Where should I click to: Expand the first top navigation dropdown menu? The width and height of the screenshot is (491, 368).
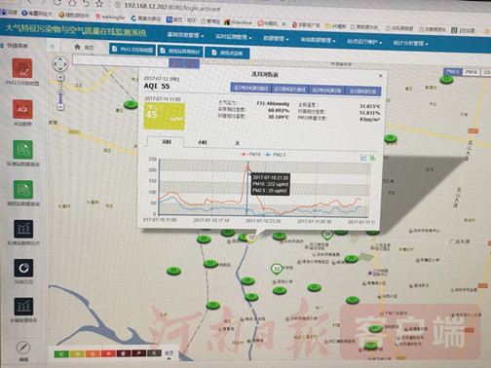[x=185, y=35]
